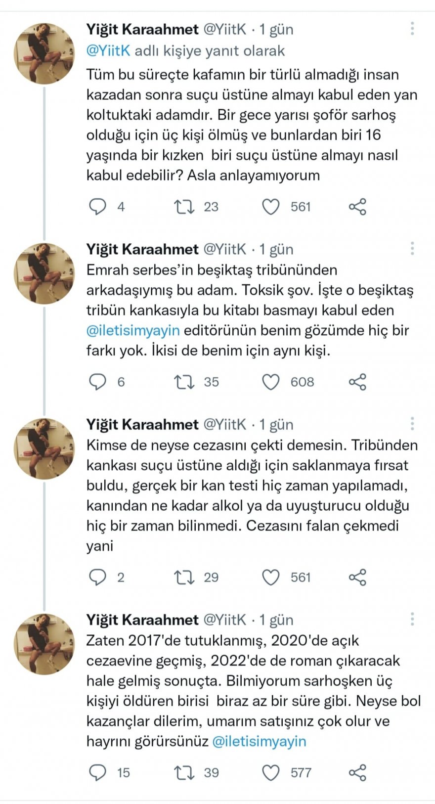
Task: Retweet the tweet with 29 retweets
Action: (x=184, y=577)
